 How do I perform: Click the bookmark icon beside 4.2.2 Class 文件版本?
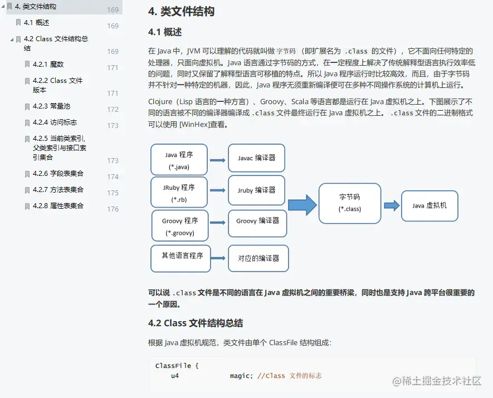27,80
